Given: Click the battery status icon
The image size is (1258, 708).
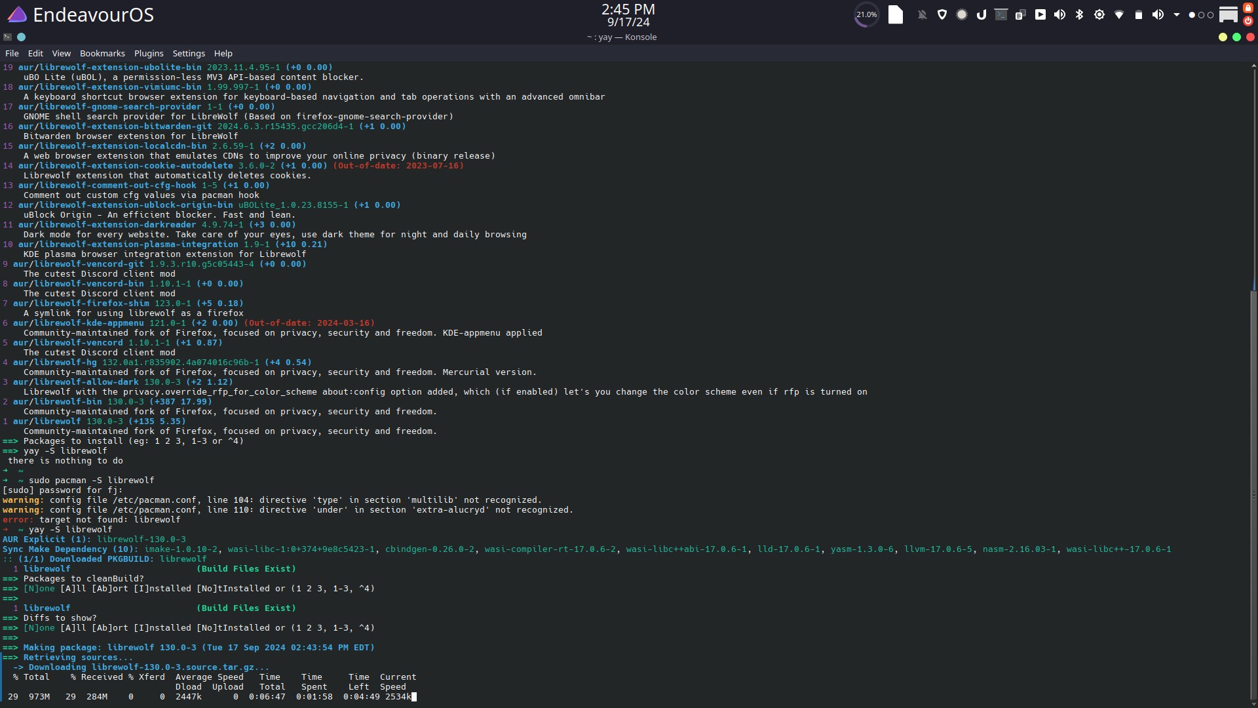Looking at the screenshot, I should [1138, 14].
